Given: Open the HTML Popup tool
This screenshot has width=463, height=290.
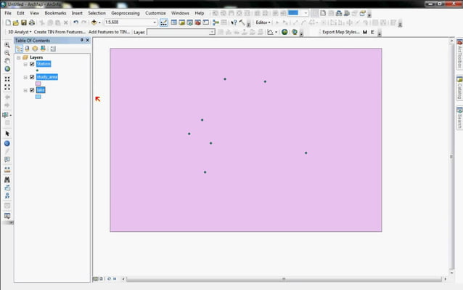Looking at the screenshot, I should coord(7,160).
